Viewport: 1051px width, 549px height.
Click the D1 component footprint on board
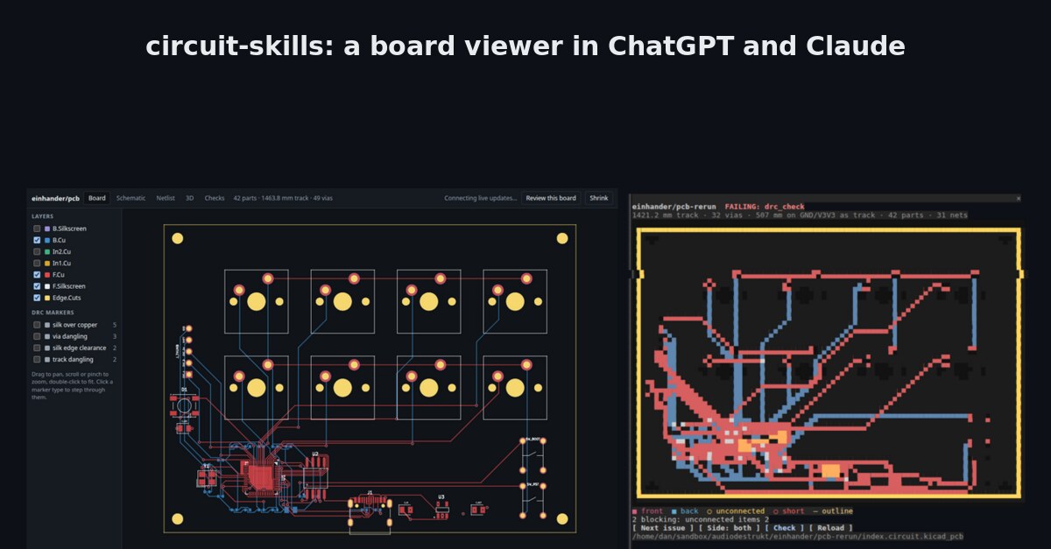(x=185, y=405)
